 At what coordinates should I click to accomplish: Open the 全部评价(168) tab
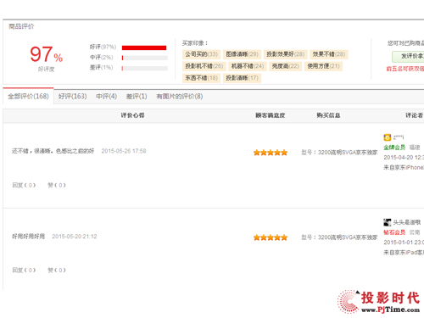[x=28, y=97]
